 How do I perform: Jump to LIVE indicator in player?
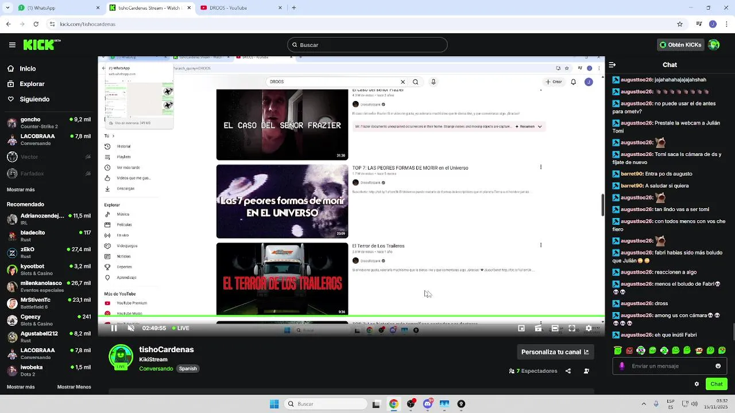point(180,328)
